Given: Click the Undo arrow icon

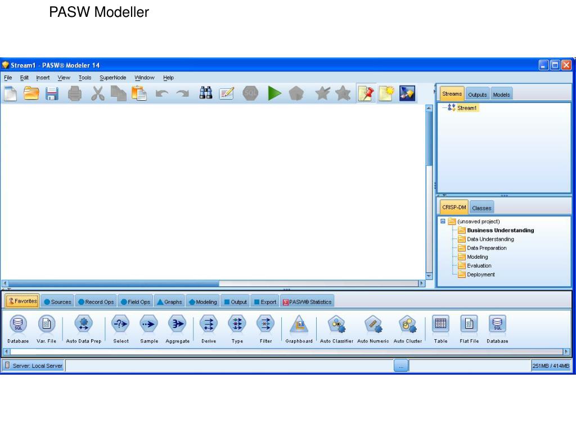Looking at the screenshot, I should (161, 94).
